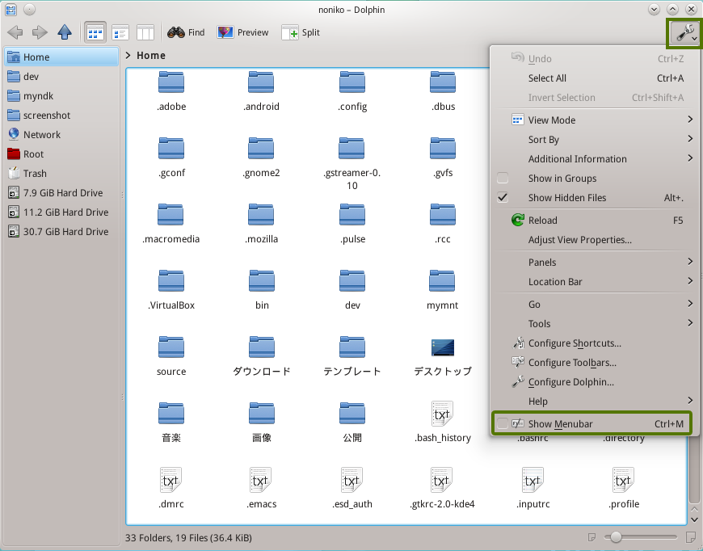
Task: Select the .android folder icon
Action: tap(261, 82)
